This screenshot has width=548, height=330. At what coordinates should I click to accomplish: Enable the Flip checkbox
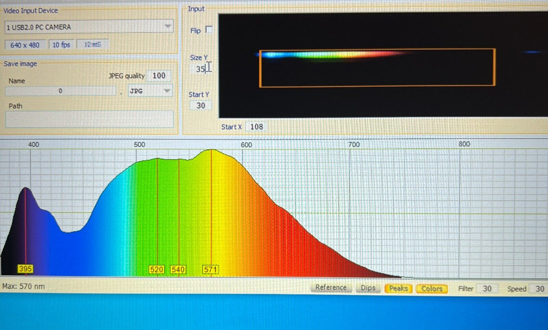[x=209, y=30]
